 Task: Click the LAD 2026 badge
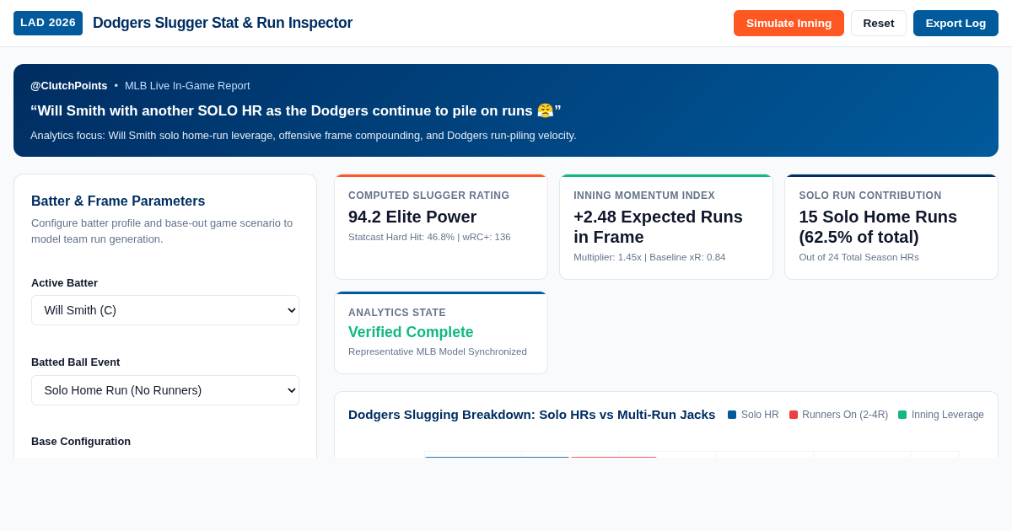point(48,23)
